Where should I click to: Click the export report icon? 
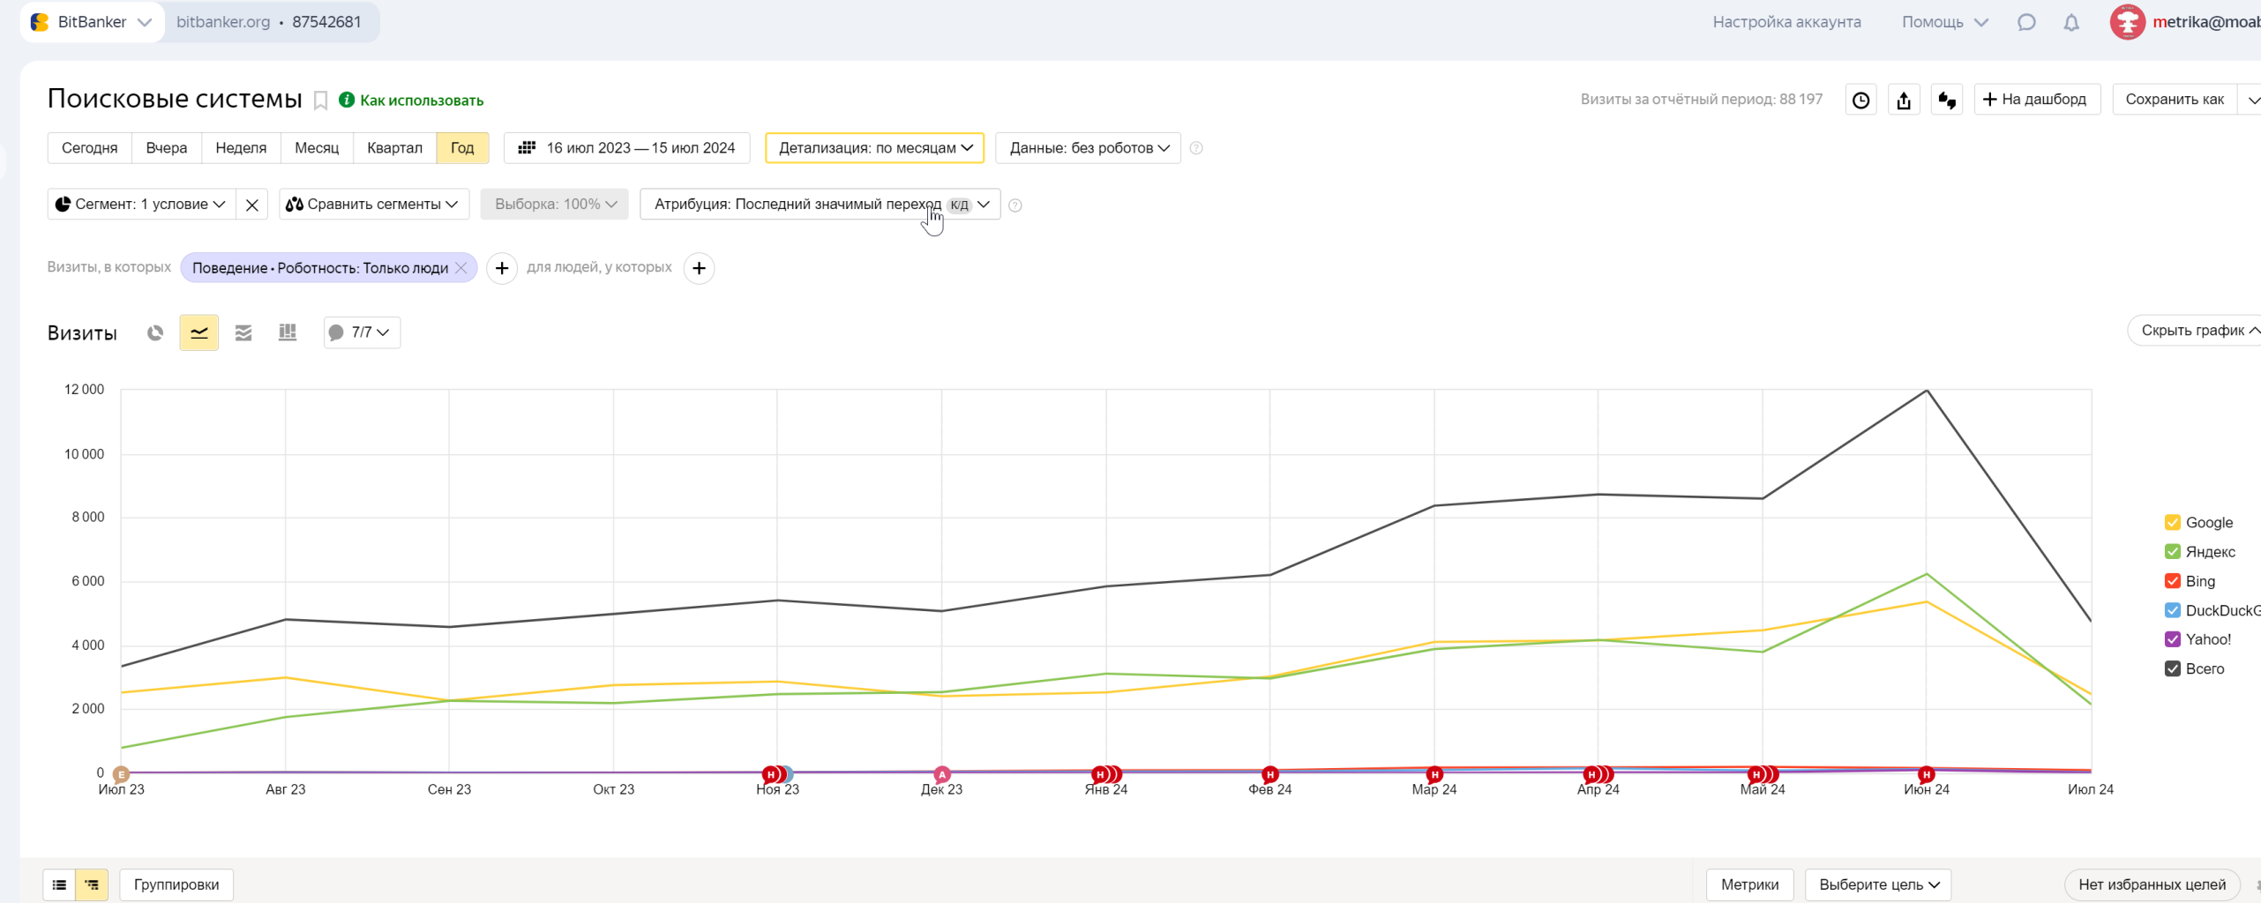pyautogui.click(x=1904, y=100)
